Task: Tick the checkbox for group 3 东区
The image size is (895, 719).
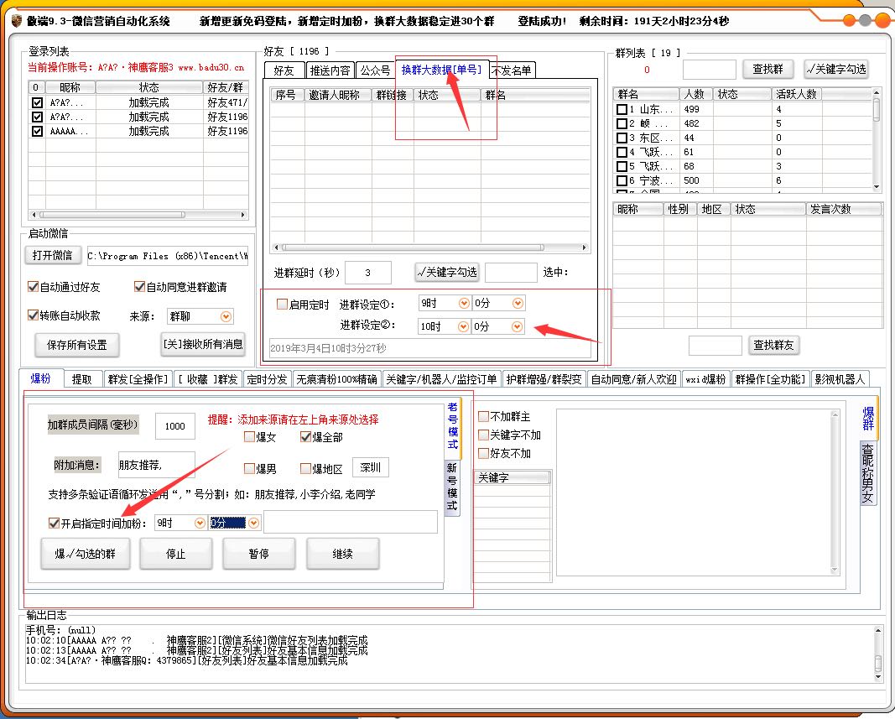Action: point(622,138)
